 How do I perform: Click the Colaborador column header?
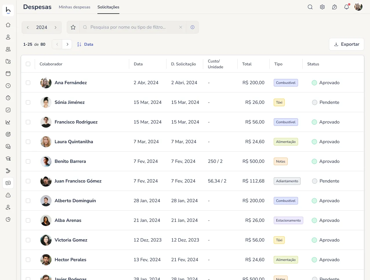pos(51,64)
